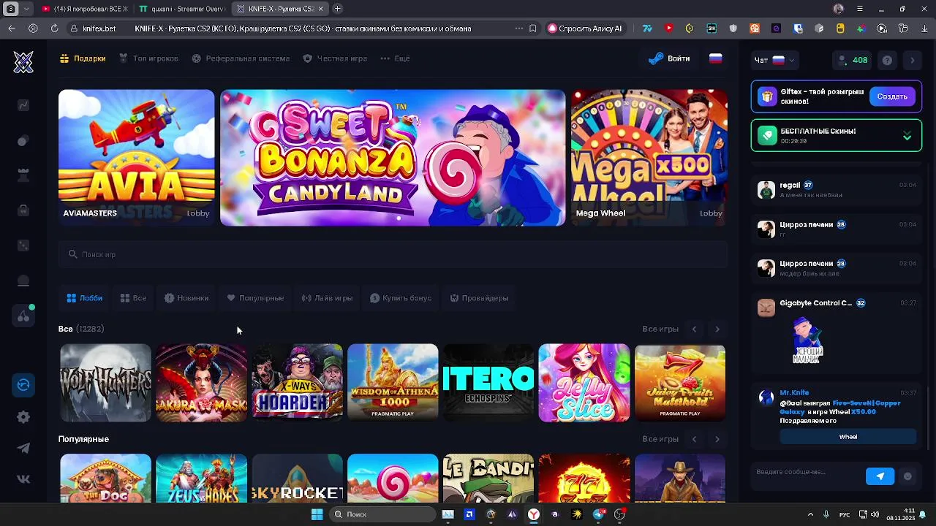Screen dimensions: 936x526
Task: Open Честная игра menu item
Action: (x=335, y=58)
